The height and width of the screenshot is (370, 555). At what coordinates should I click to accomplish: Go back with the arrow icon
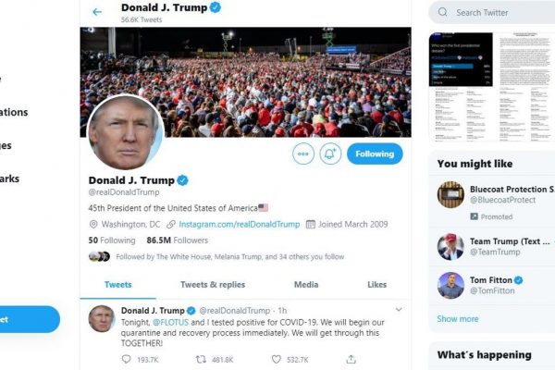point(97,12)
